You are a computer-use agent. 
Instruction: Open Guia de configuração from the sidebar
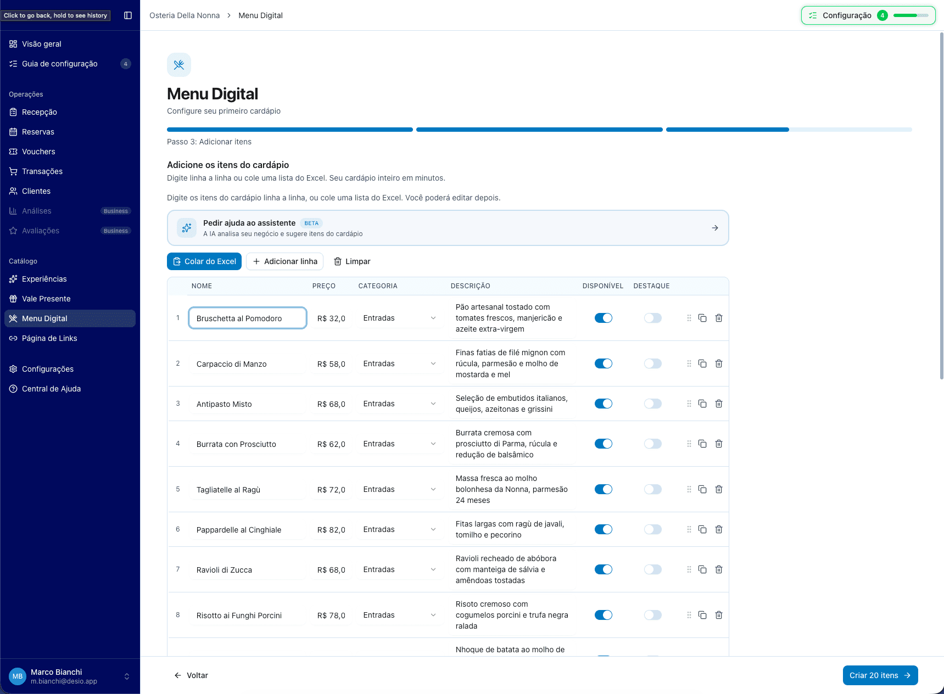(59, 64)
